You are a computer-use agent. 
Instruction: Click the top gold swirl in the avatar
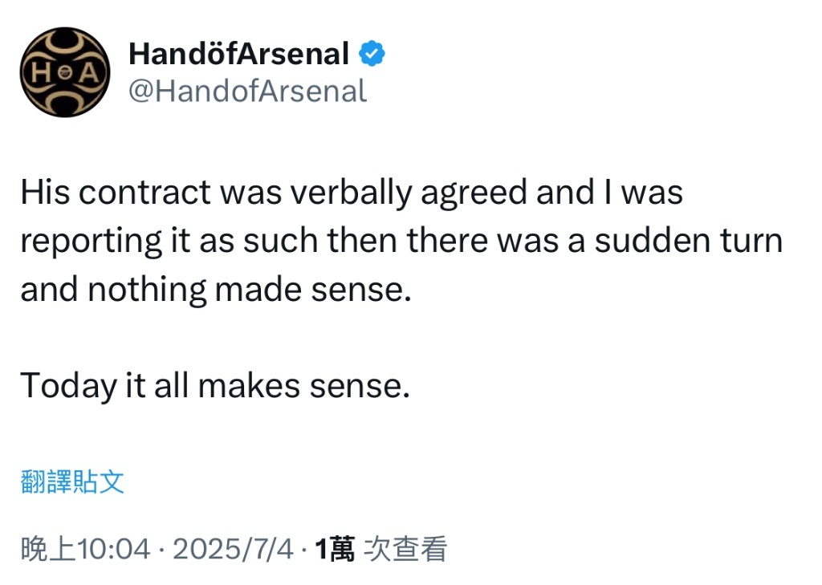[x=65, y=43]
